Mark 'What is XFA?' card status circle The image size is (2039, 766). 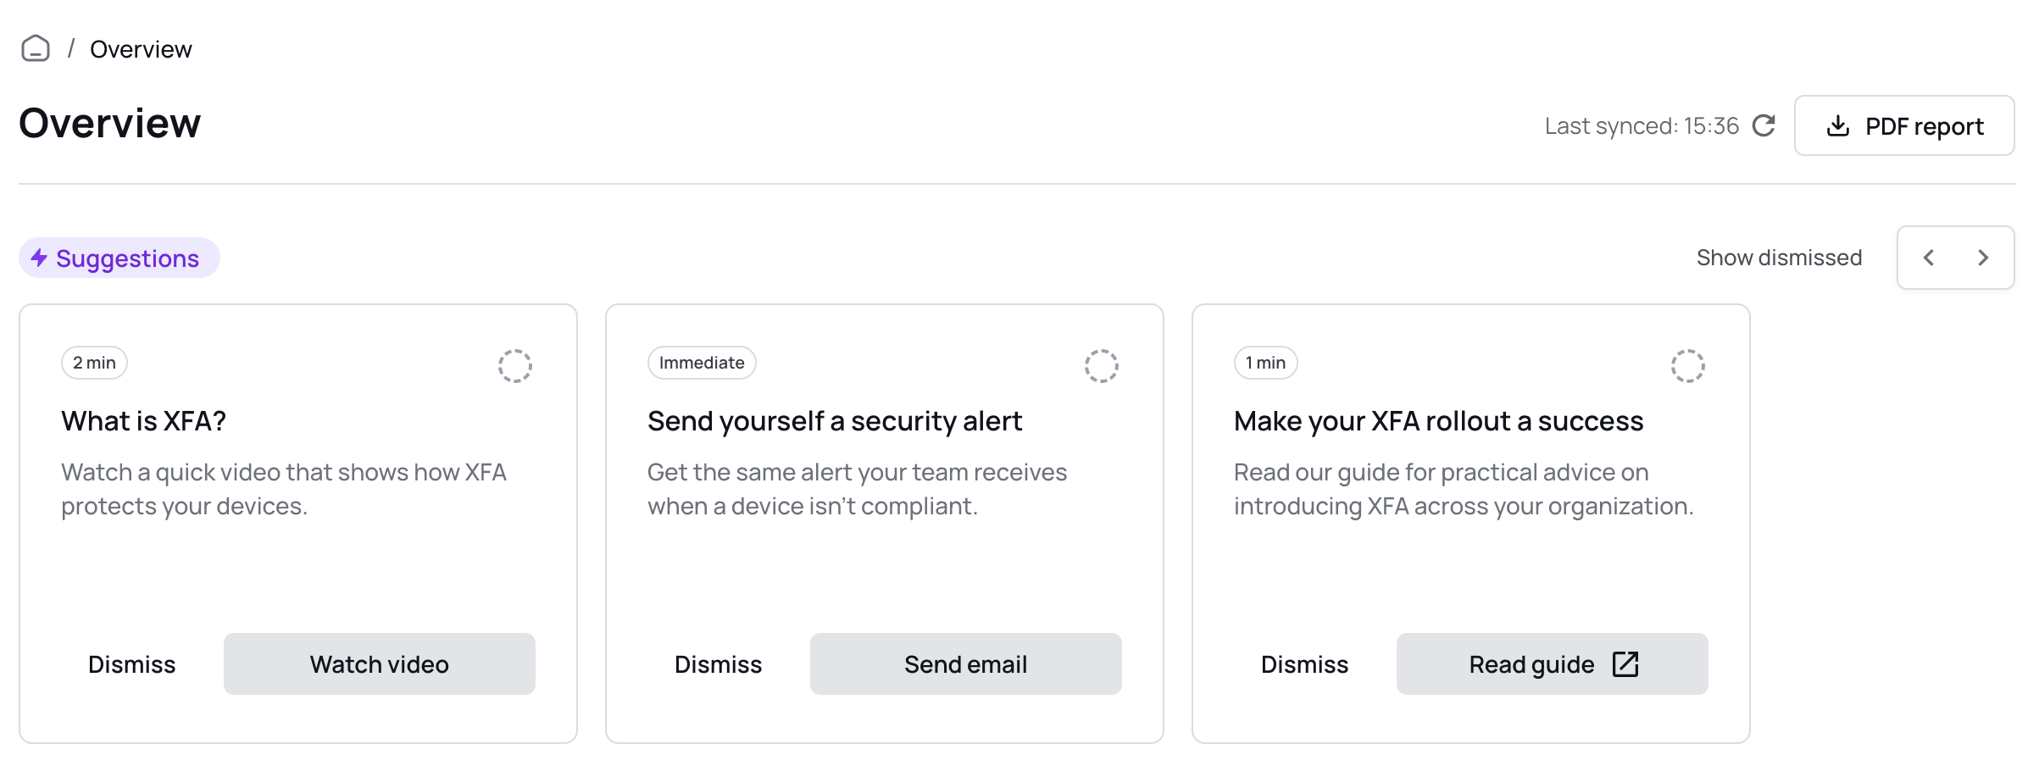click(x=515, y=366)
